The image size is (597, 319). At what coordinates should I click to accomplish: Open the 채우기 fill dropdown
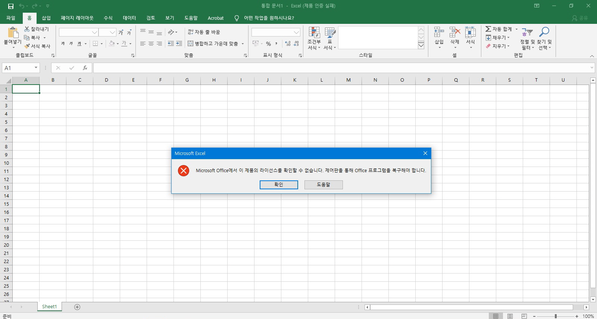tap(498, 37)
